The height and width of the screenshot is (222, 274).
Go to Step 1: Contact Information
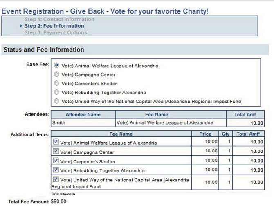point(59,19)
